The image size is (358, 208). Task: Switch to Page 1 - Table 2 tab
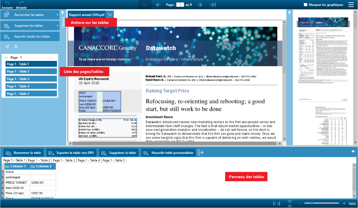pos(39,160)
